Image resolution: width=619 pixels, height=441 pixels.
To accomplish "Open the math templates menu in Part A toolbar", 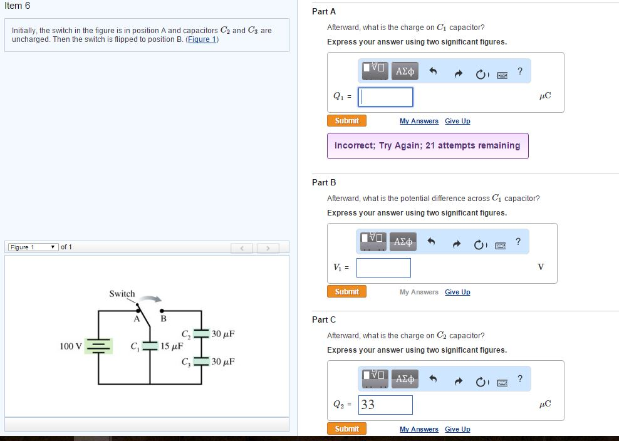I will tap(374, 71).
